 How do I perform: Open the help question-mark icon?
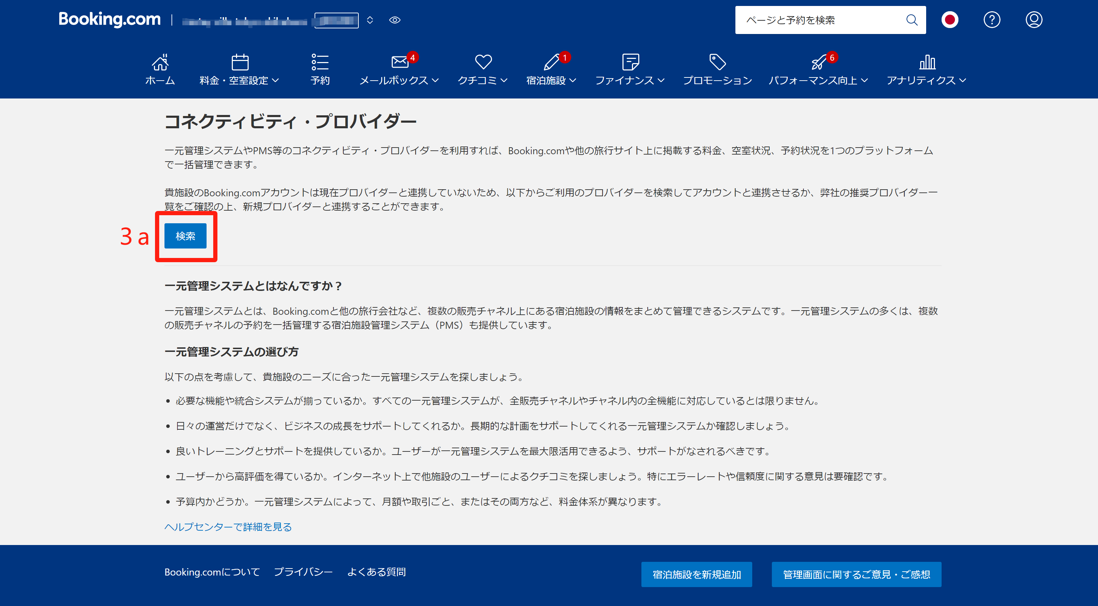[x=992, y=20]
